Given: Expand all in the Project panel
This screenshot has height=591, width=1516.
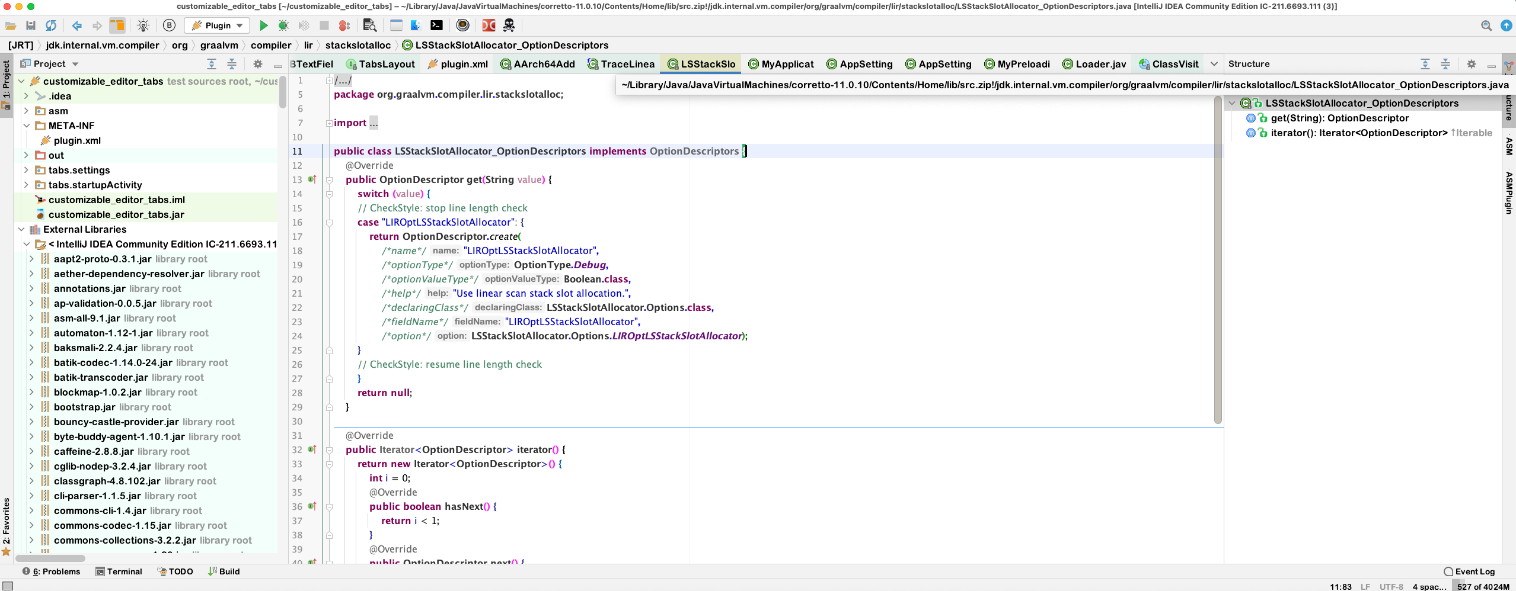Looking at the screenshot, I should coord(212,64).
